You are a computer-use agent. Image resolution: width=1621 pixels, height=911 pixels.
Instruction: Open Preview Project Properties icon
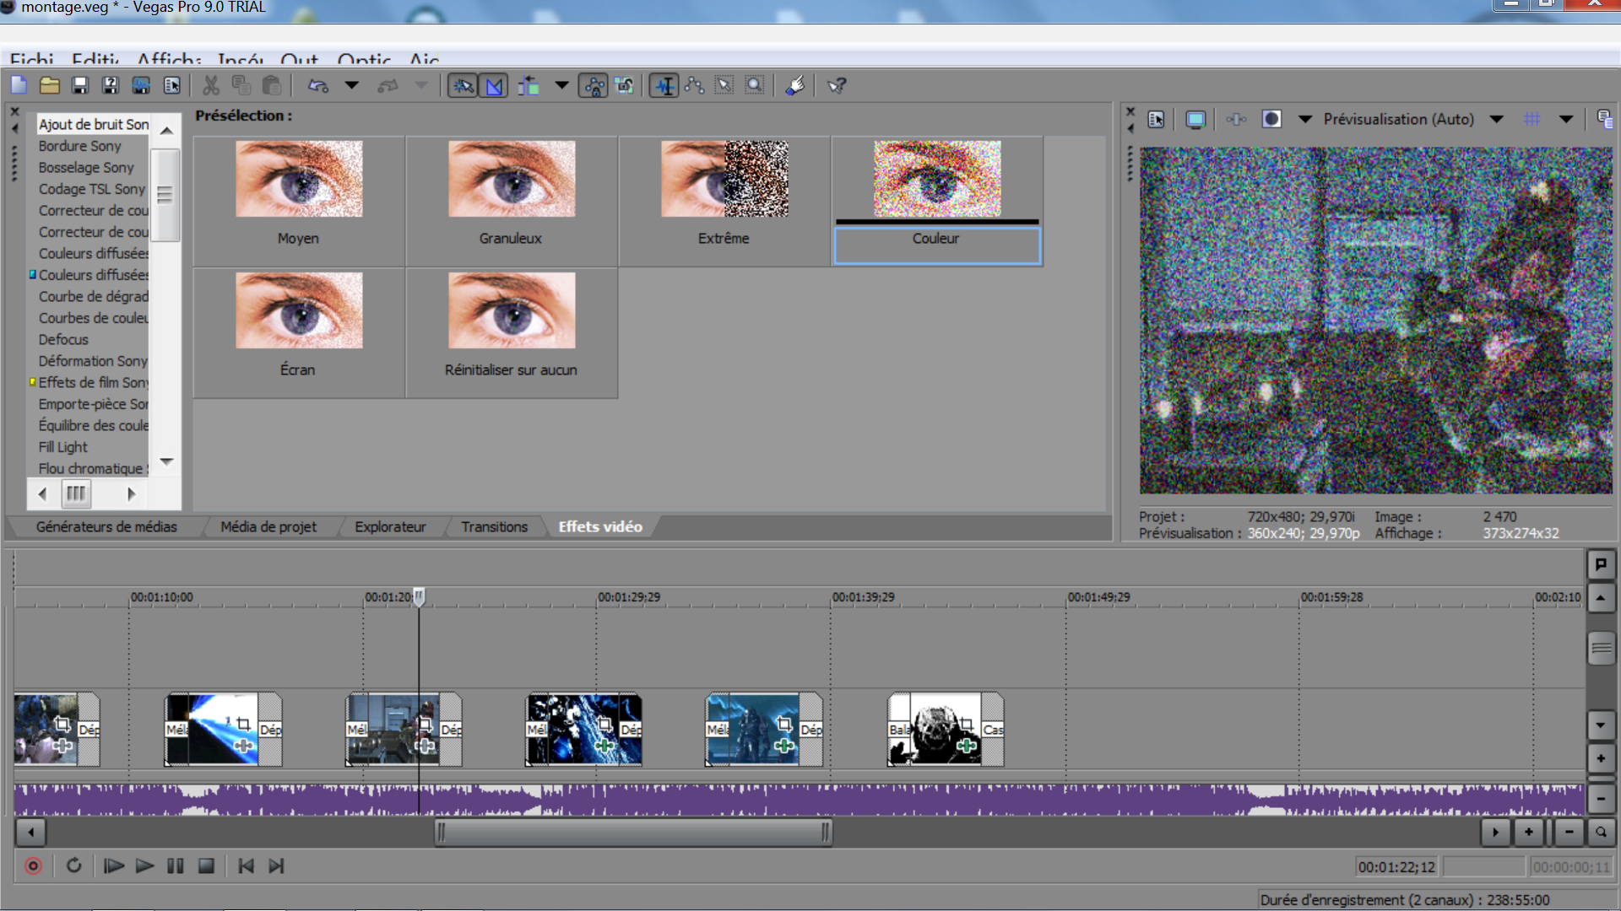click(x=1157, y=120)
